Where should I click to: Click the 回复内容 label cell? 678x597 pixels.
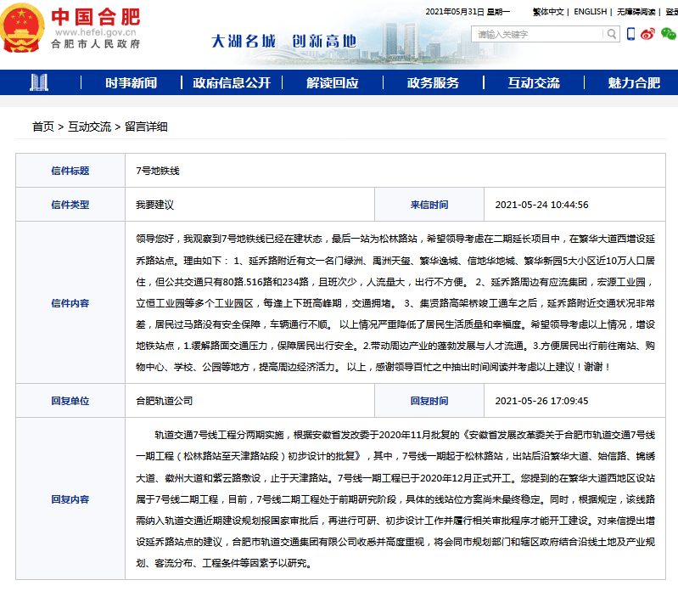click(70, 498)
